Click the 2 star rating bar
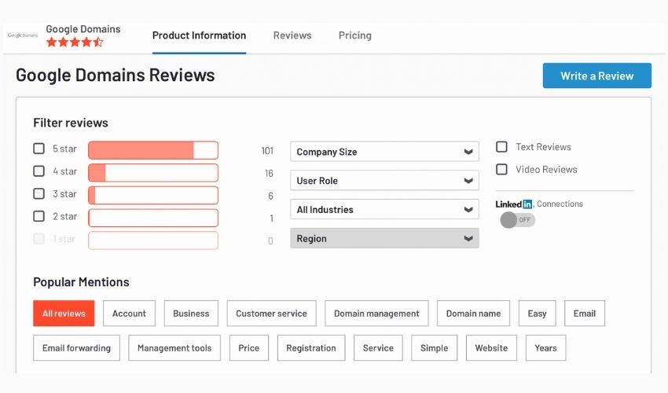 click(x=153, y=218)
